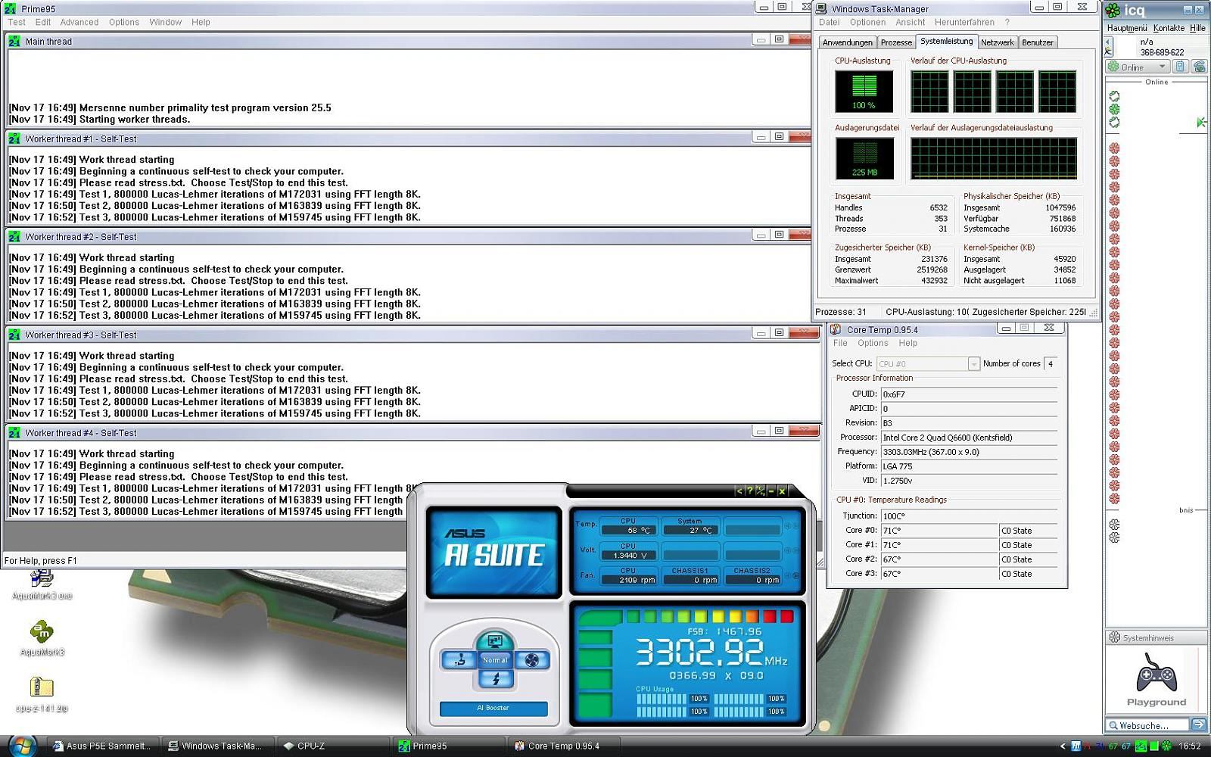
Task: Open AquaMark3 exe desktop shortcut
Action: click(42, 585)
